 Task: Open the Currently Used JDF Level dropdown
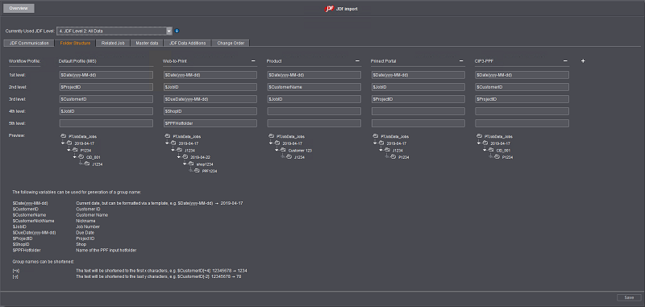tap(169, 31)
